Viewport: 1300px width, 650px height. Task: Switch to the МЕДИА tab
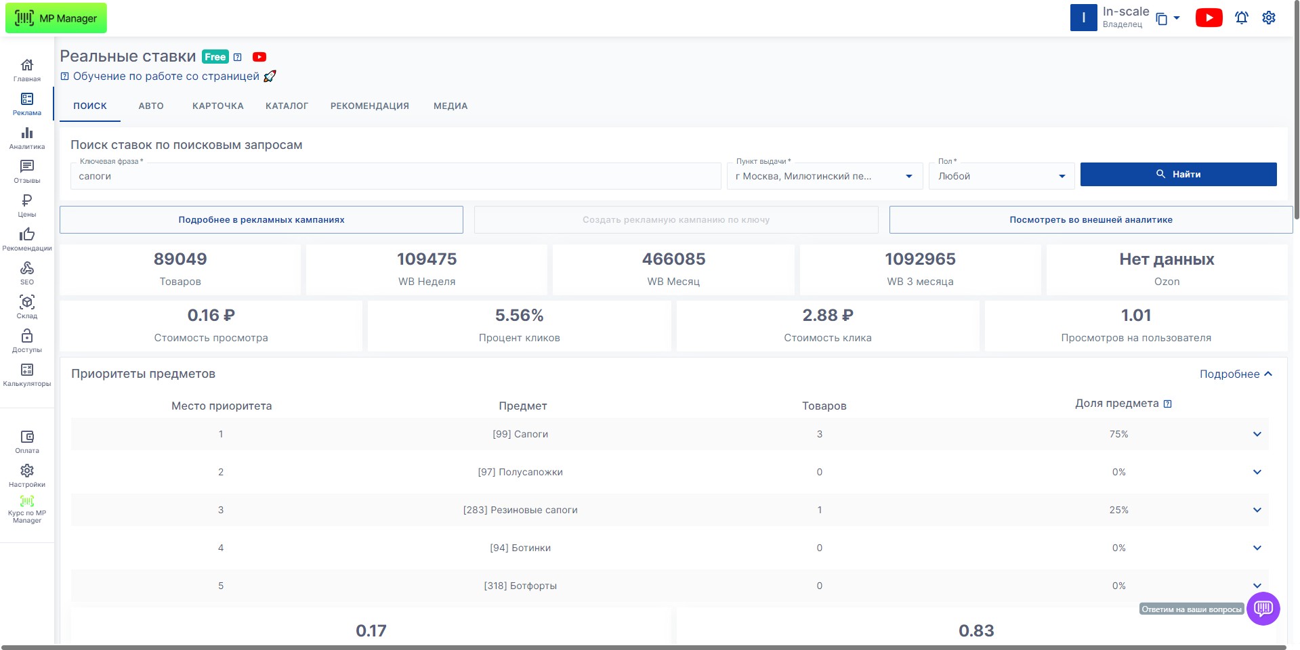click(450, 106)
